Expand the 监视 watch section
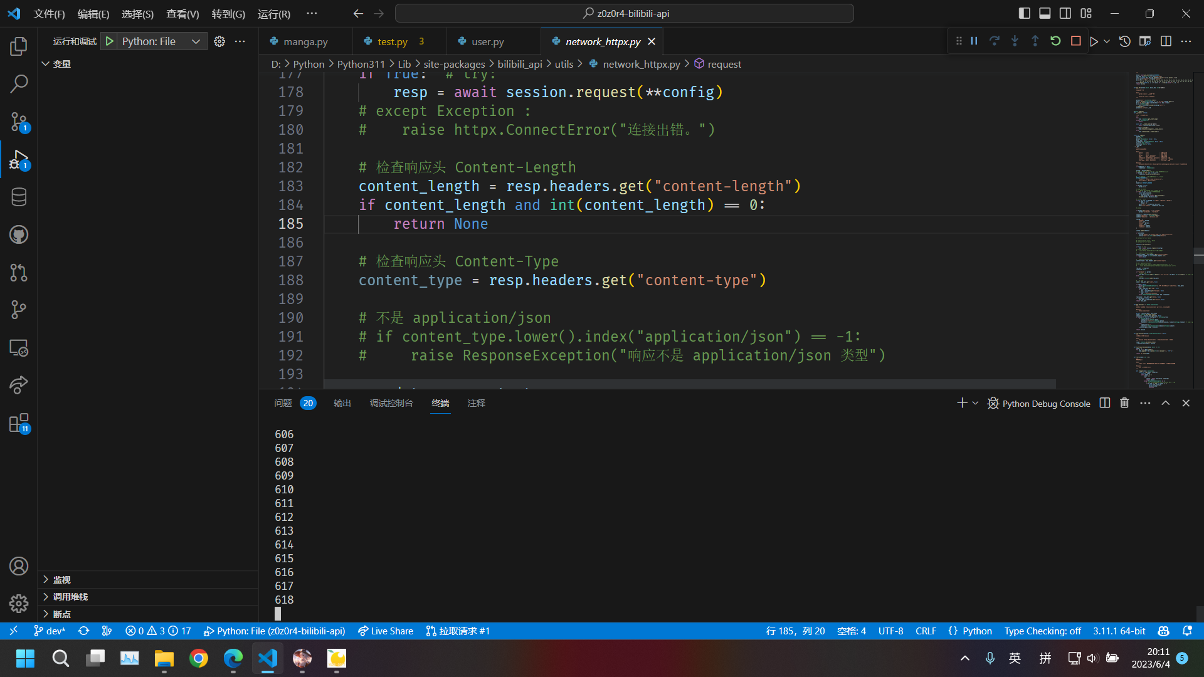Screen dimensions: 1204x677 pos(61,579)
